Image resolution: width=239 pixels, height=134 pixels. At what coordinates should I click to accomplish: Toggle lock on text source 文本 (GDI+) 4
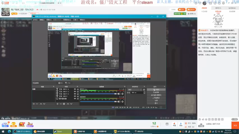(78, 89)
